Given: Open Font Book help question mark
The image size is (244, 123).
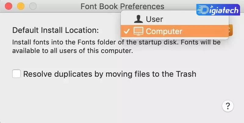Looking at the screenshot, I should tap(228, 106).
